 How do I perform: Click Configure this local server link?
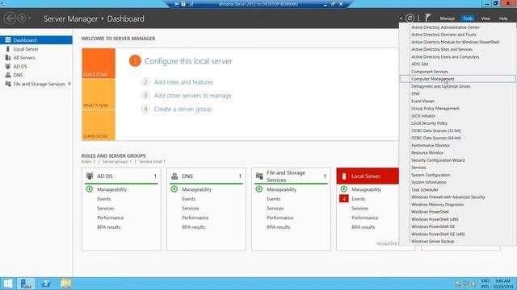(x=188, y=61)
